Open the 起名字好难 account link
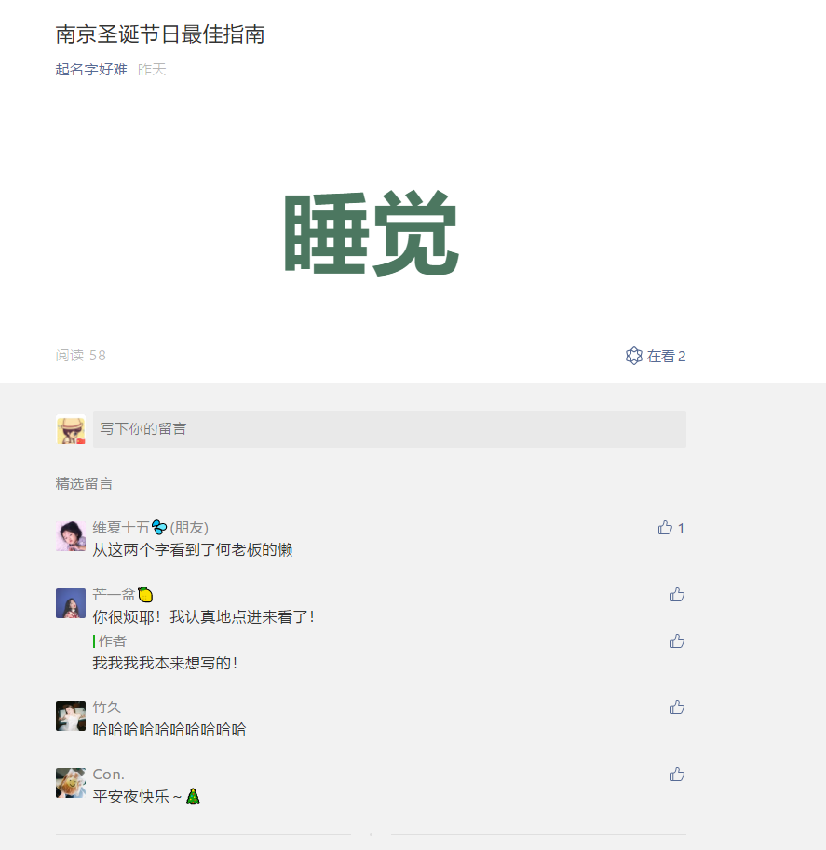This screenshot has width=826, height=850. pos(91,70)
